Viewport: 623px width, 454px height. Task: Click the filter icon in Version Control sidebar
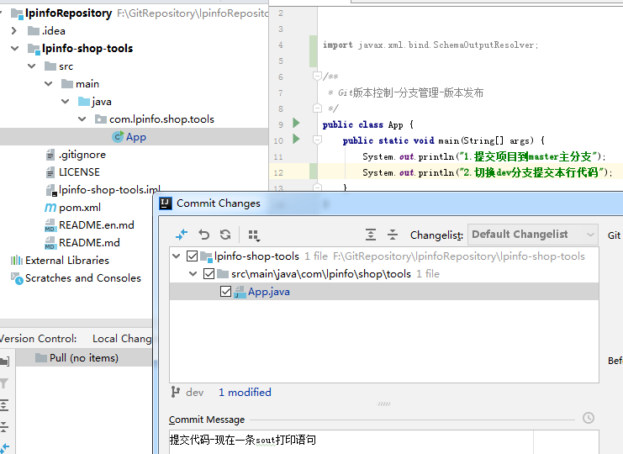coord(4,383)
